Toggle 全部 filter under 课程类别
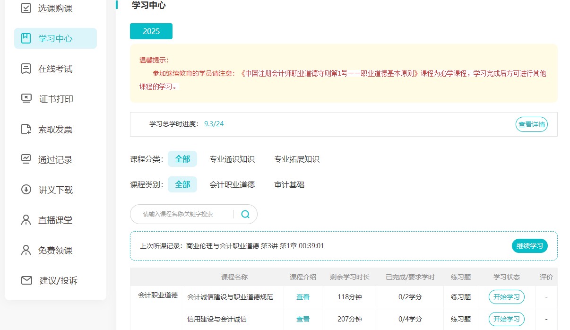The height and width of the screenshot is (330, 570). click(x=182, y=184)
